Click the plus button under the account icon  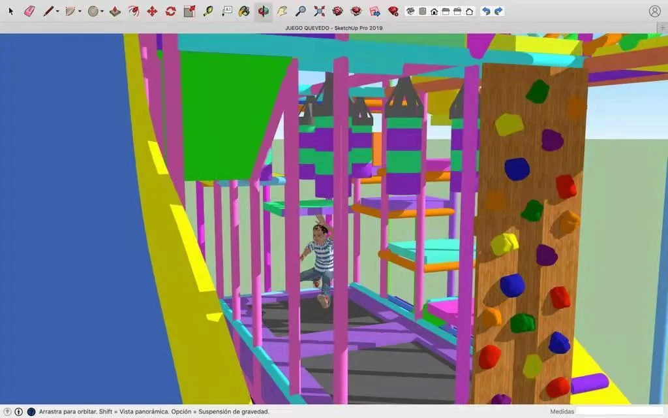pyautogui.click(x=662, y=27)
